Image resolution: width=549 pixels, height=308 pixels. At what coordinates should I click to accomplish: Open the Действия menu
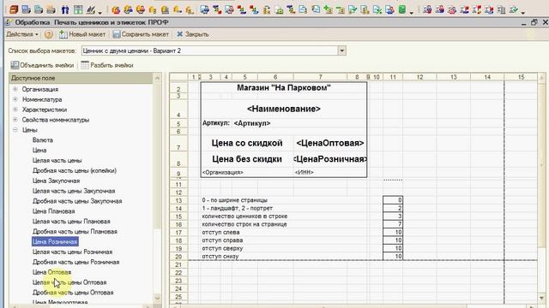pos(22,34)
